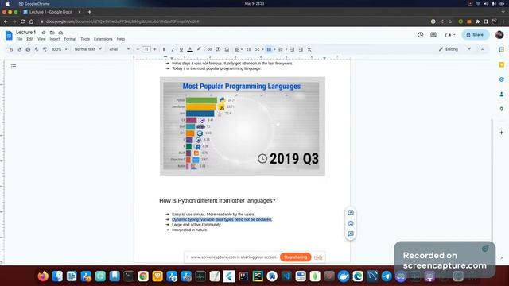This screenshot has height=286, width=509.
Task: Open the version history
Action: (x=421, y=35)
